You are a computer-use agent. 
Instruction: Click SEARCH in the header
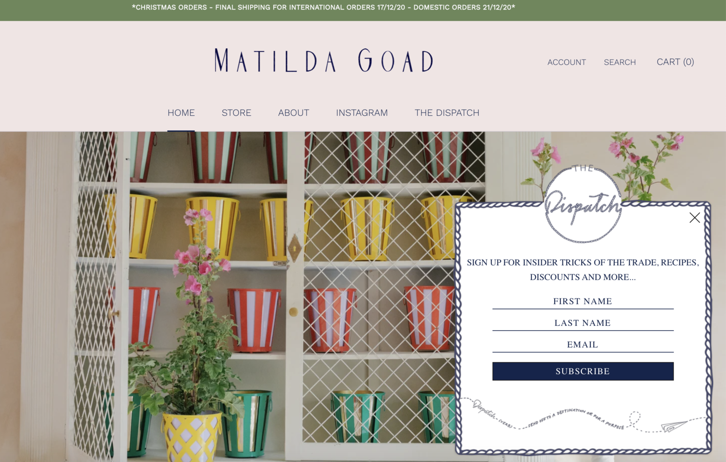click(x=620, y=62)
